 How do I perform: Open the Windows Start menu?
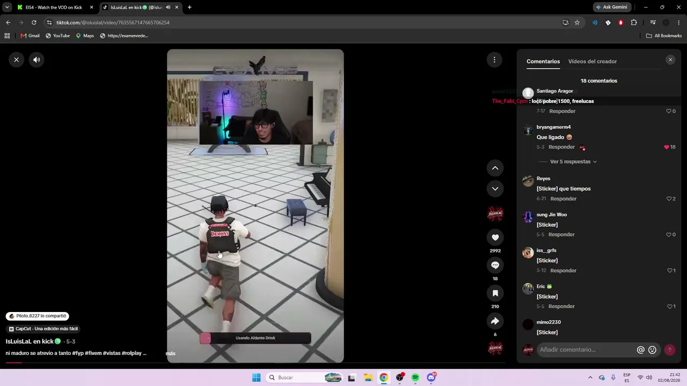point(256,377)
